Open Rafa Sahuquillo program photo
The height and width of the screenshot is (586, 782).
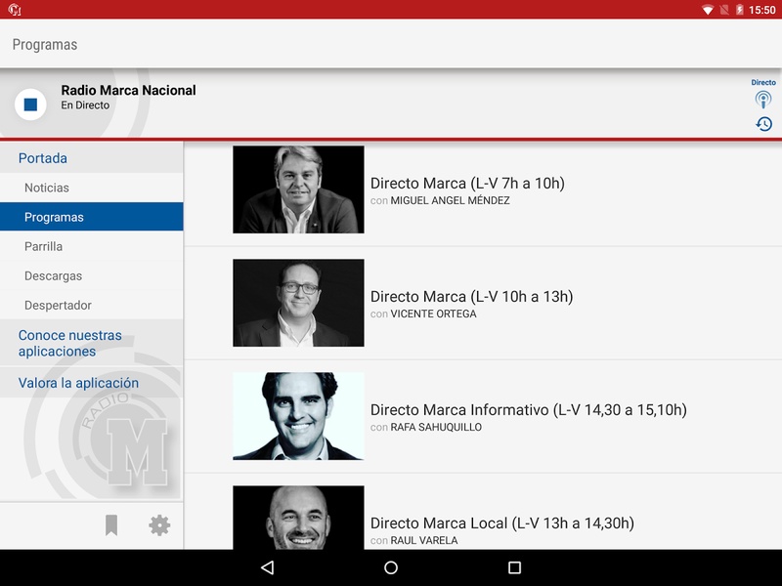tap(298, 416)
